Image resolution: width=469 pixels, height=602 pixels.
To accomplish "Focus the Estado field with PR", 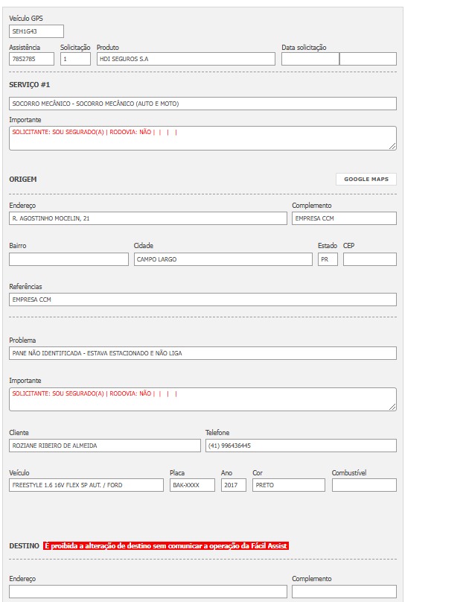I will point(328,259).
